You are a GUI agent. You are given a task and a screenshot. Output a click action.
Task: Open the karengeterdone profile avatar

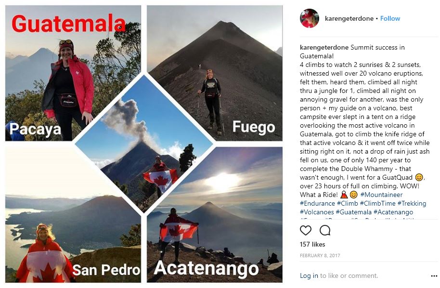(x=310, y=18)
